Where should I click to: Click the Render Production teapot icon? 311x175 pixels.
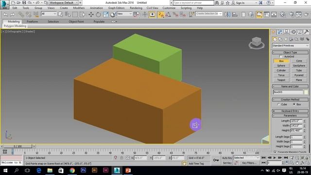tap(306, 14)
